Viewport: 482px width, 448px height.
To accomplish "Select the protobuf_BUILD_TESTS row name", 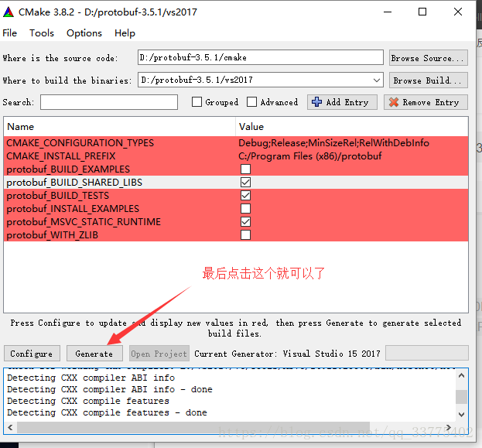I will point(58,196).
